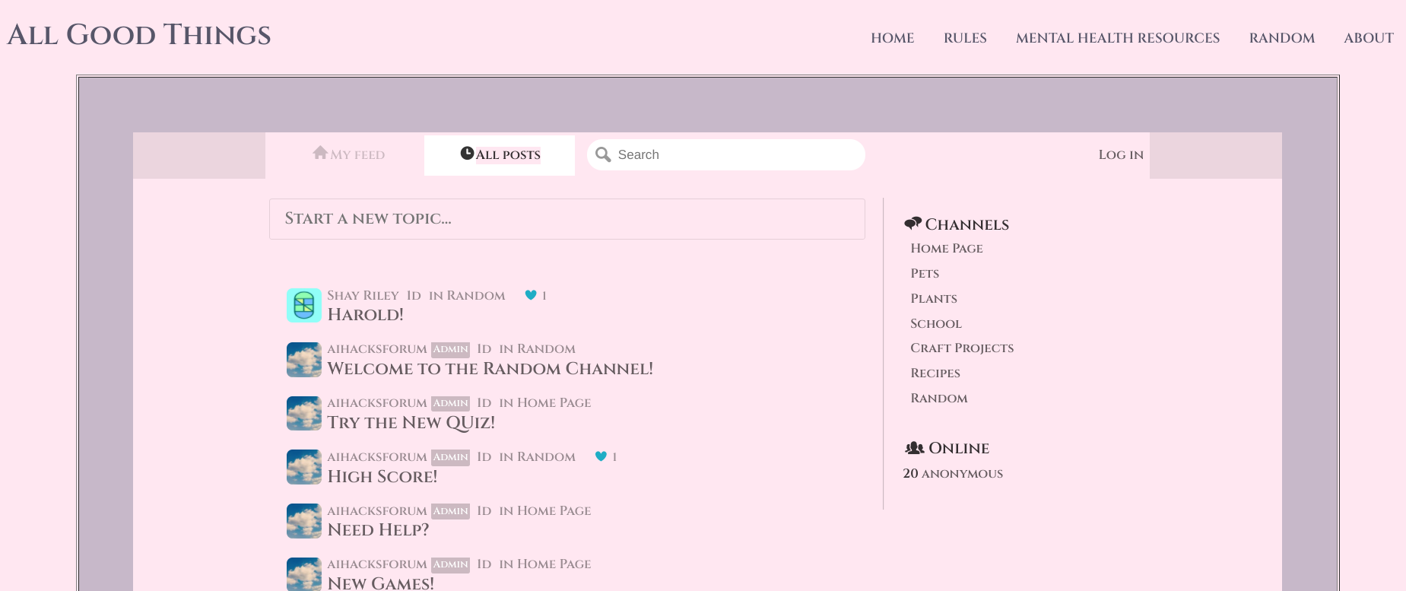
Task: Click the Log In link
Action: (x=1121, y=154)
